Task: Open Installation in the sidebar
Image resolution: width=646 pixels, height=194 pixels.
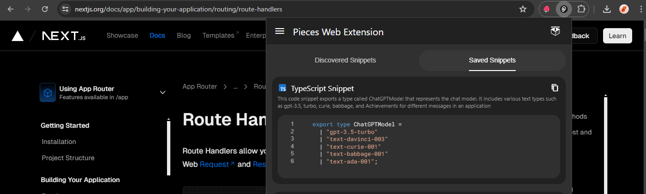Action: [59, 142]
